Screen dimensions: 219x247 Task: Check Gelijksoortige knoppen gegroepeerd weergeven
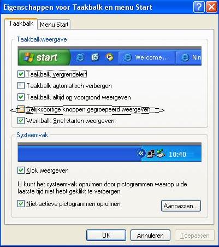click(x=21, y=109)
